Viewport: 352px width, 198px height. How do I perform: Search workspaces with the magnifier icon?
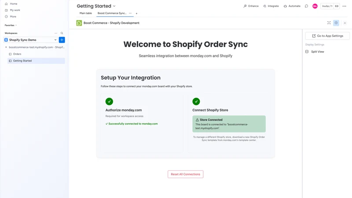(x=62, y=33)
